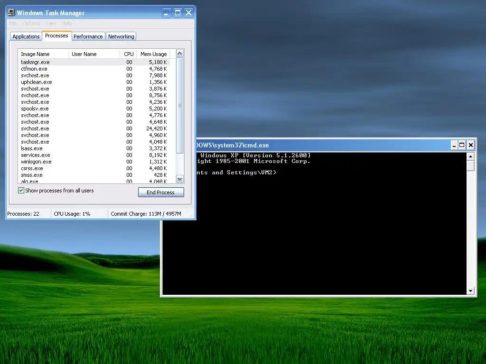486x364 pixels.
Task: Click the 7,988 K memory usage value
Action: 158,75
